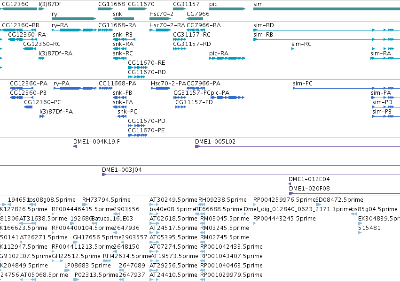Select protein CG11670-PD
The image size is (400, 282).
(x=147, y=121)
